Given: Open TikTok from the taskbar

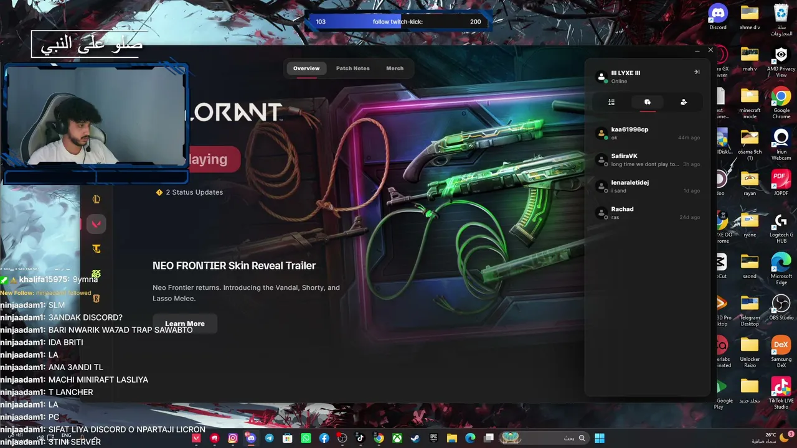Looking at the screenshot, I should click(360, 439).
